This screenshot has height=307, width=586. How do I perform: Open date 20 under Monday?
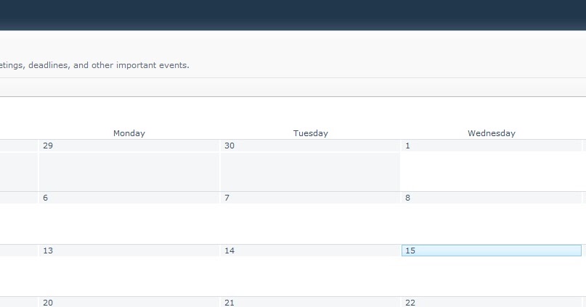48,303
